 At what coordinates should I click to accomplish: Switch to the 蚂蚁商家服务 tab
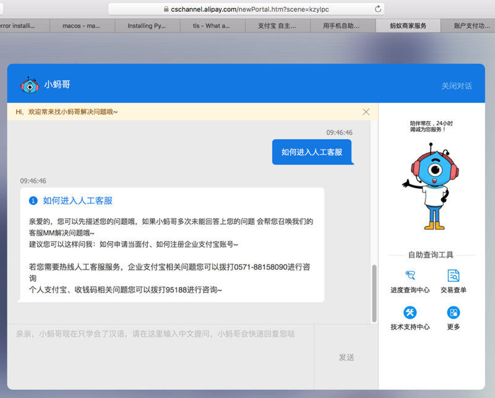click(408, 25)
